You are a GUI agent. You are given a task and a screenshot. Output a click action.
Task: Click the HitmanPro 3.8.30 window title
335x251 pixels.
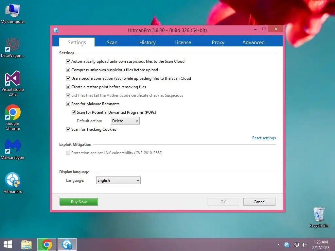click(x=167, y=30)
